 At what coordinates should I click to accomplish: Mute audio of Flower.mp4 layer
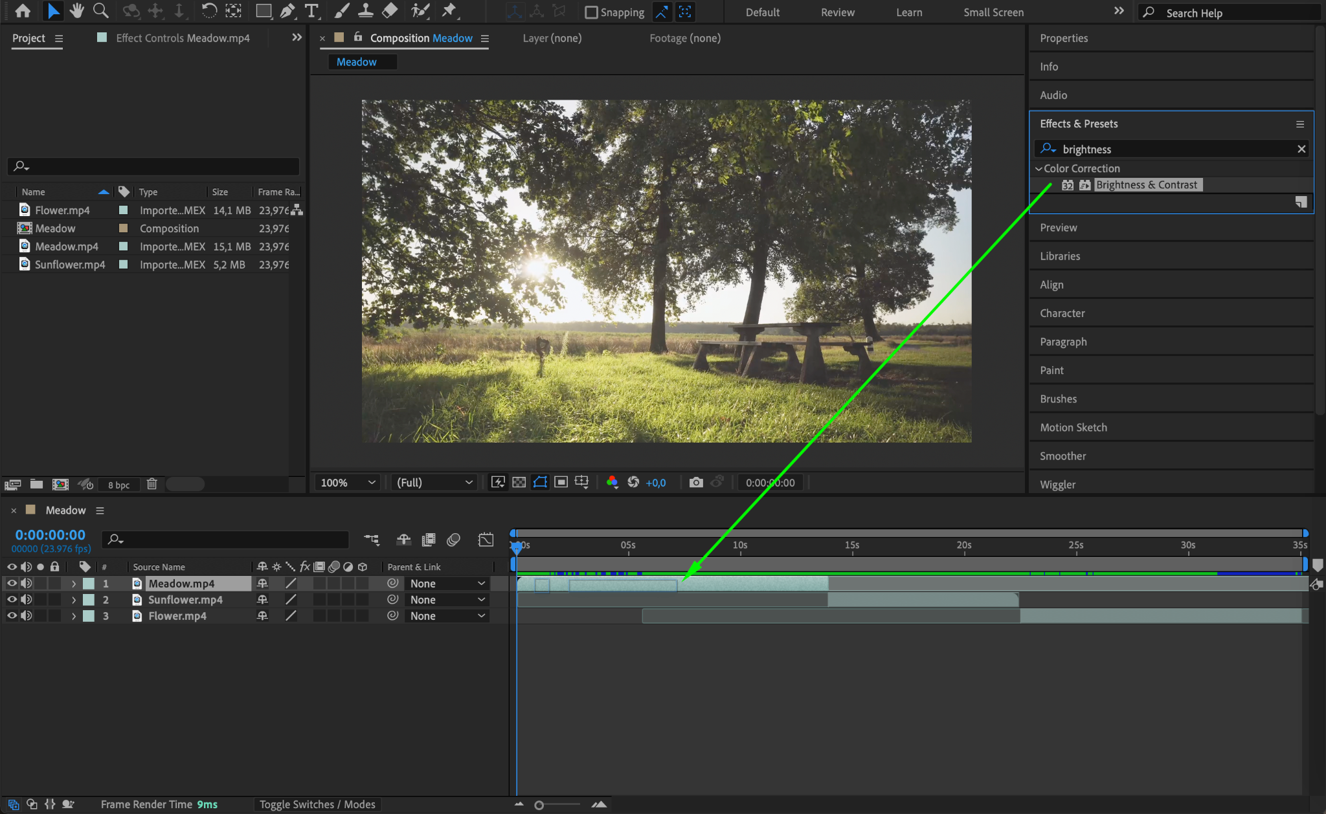tap(26, 616)
